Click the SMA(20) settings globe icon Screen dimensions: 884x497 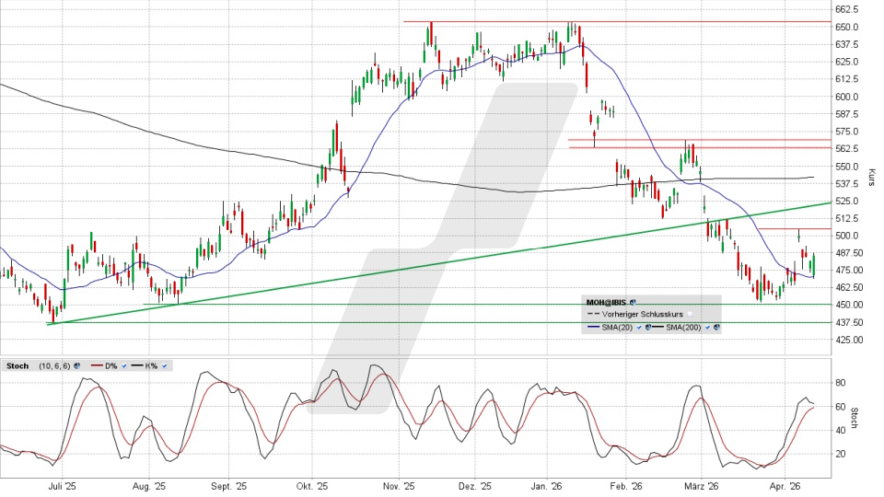[647, 327]
